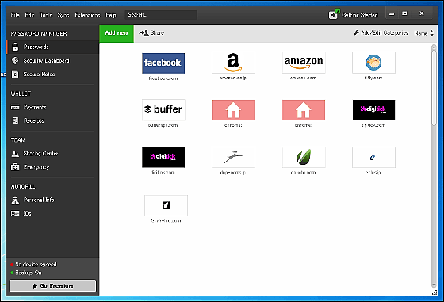Viewport: 444px width, 302px height.
Task: Open the Emergency sidebar item
Action: [x=52, y=167]
